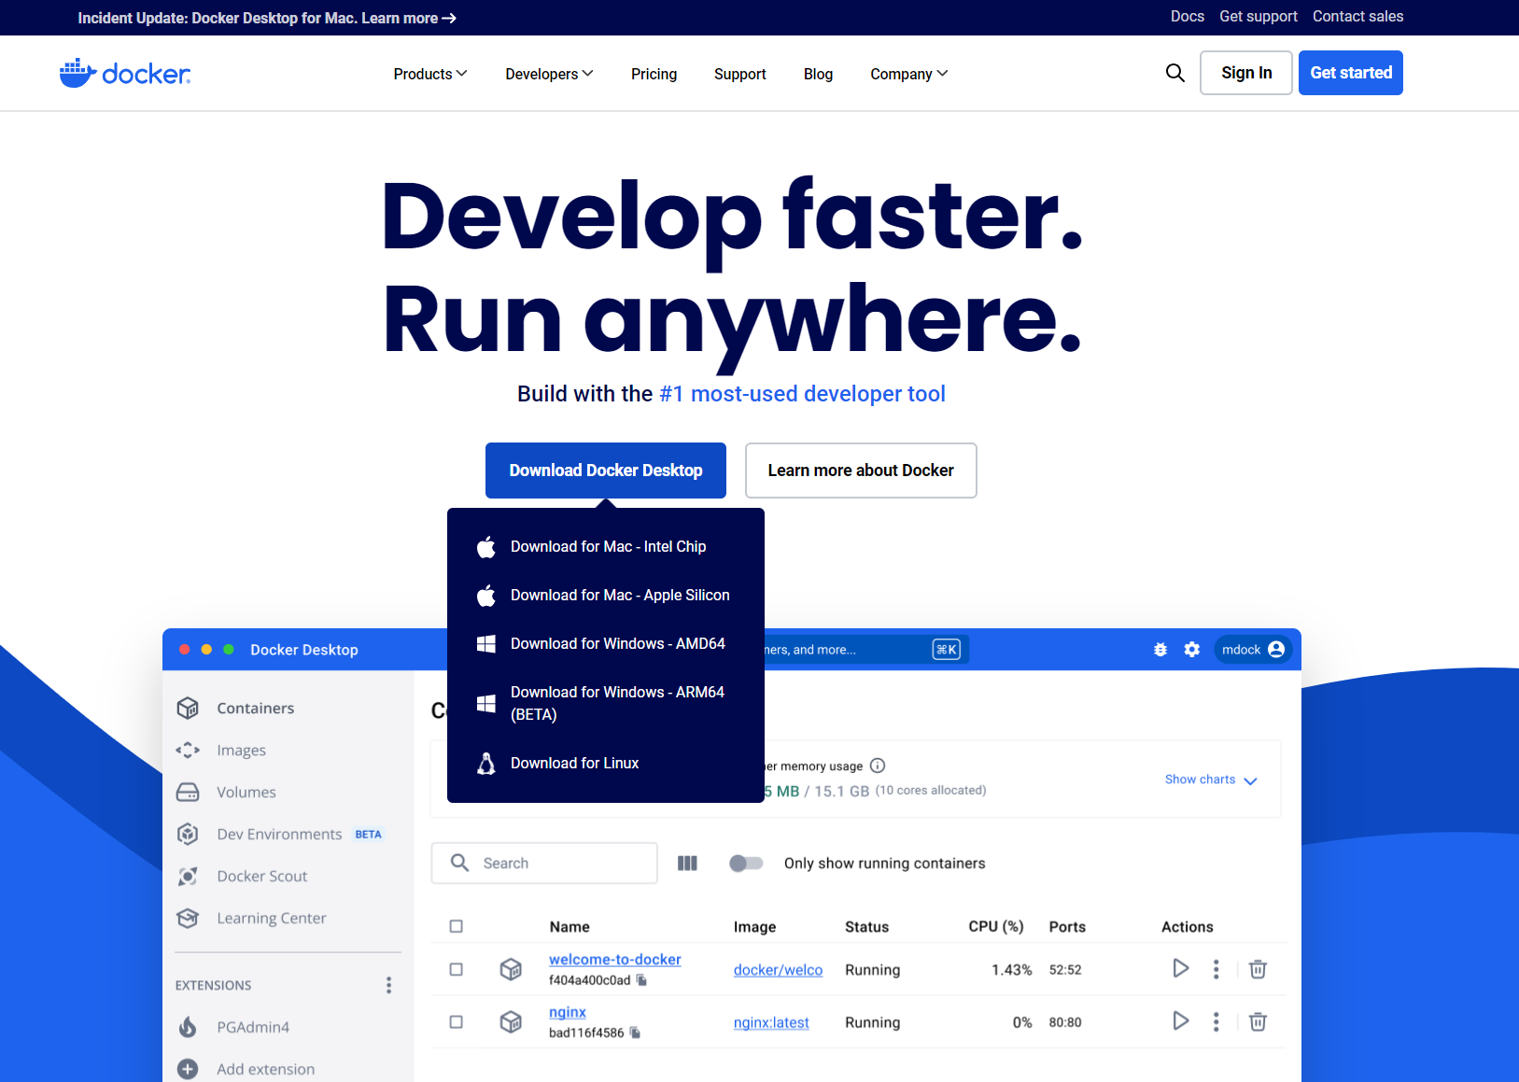Click Windows icon beside AMD64 download

tap(486, 644)
